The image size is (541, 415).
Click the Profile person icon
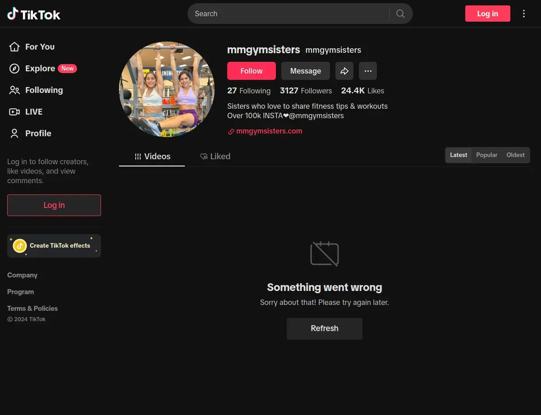[x=14, y=134]
